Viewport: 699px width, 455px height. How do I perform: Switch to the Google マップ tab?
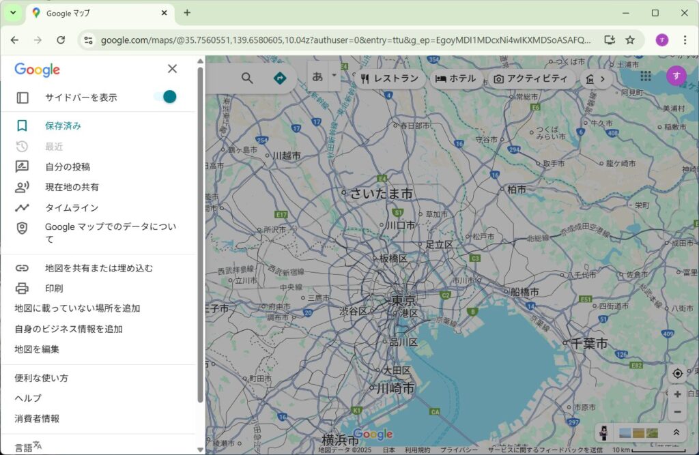(99, 13)
